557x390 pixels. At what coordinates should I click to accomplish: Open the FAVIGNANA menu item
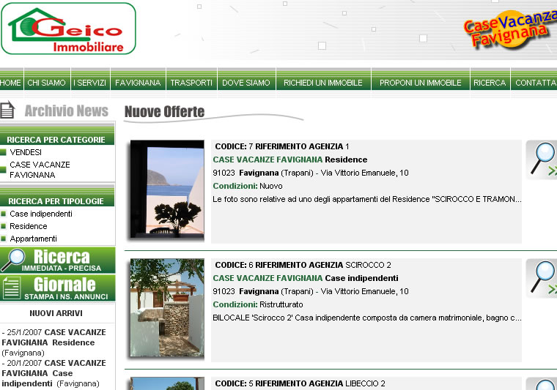click(138, 83)
